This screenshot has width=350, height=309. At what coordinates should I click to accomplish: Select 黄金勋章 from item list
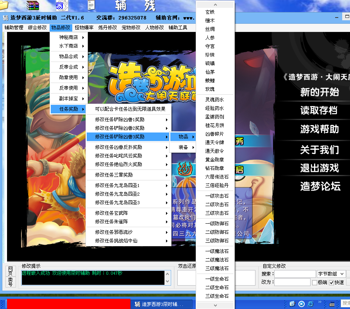[215, 160]
